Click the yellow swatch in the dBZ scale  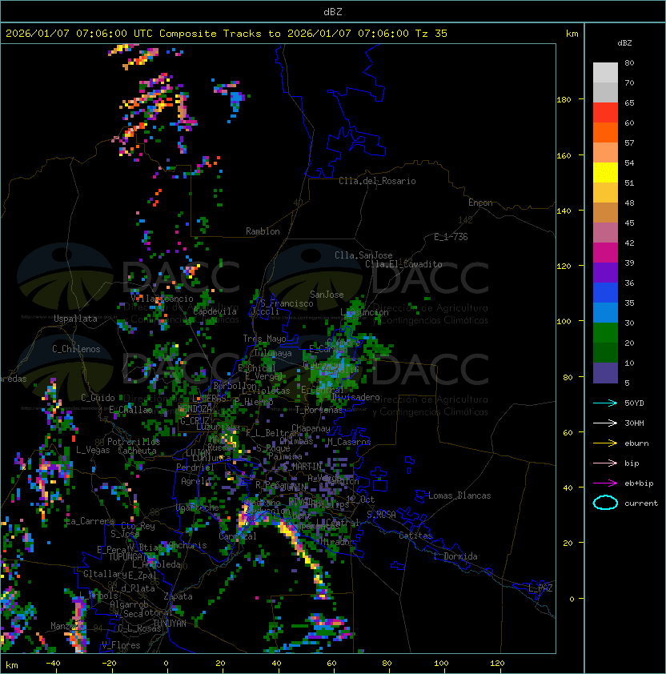[x=605, y=172]
